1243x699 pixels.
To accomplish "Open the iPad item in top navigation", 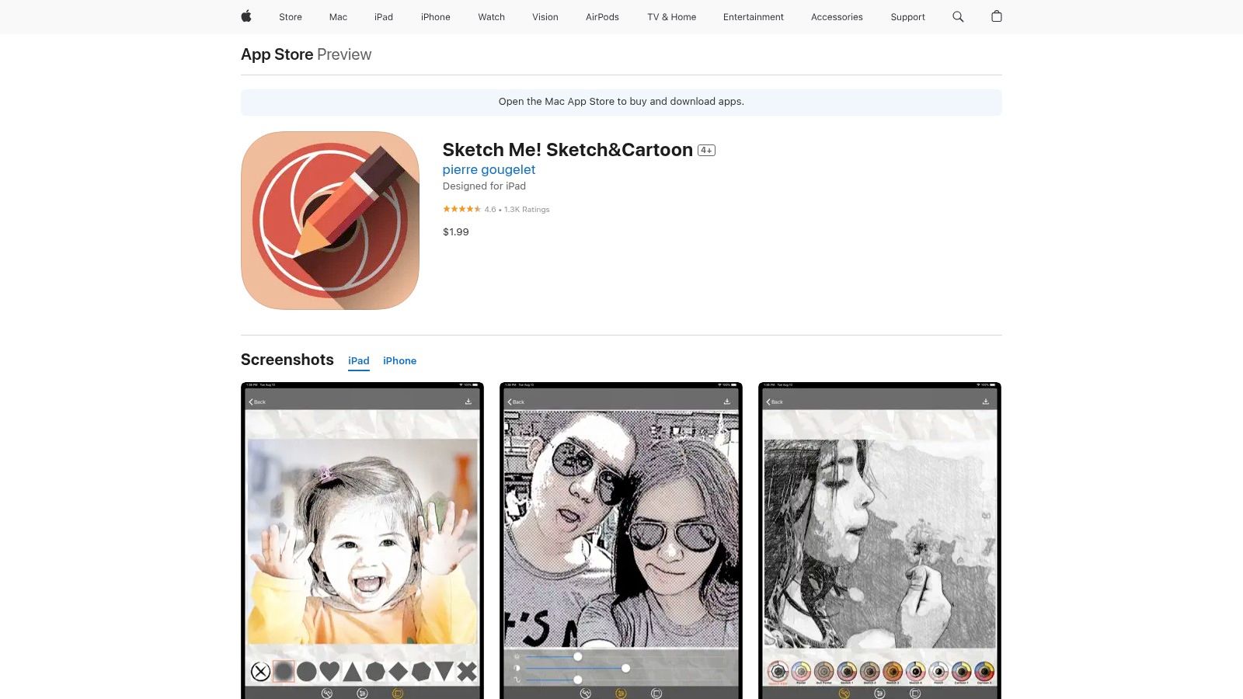I will pyautogui.click(x=384, y=17).
